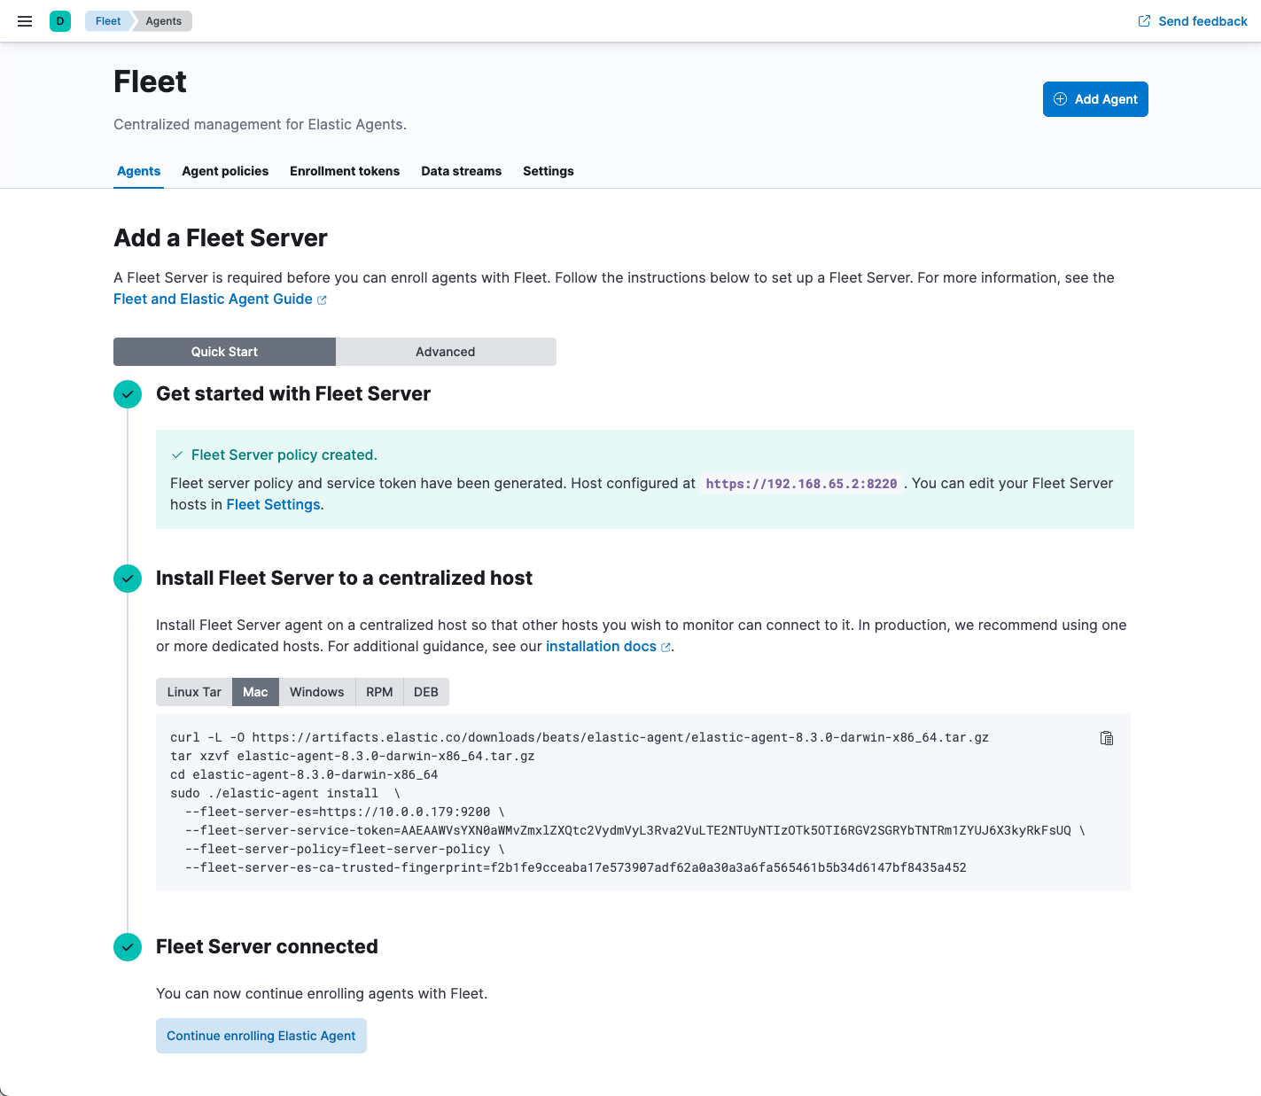Select the Advanced setup mode
Screen dimensions: 1261x1096
446,352
